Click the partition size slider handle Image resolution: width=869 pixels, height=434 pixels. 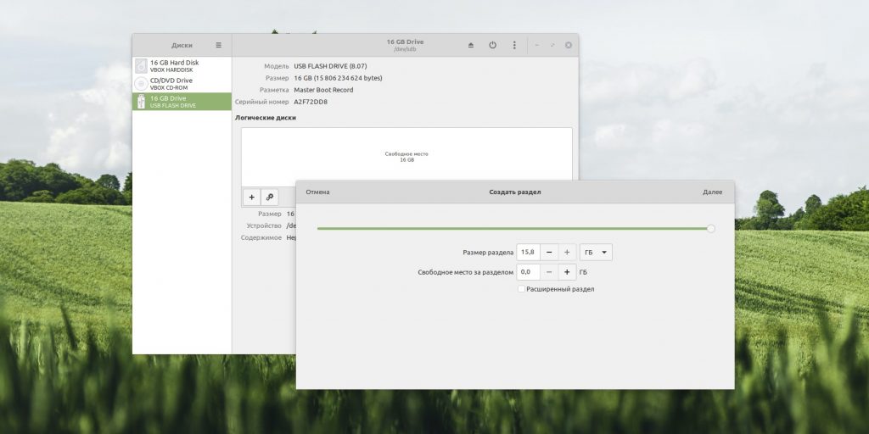click(x=711, y=229)
